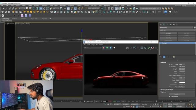Collapse the Options rollout
Screen dimensions: 196x110
click(163, 92)
